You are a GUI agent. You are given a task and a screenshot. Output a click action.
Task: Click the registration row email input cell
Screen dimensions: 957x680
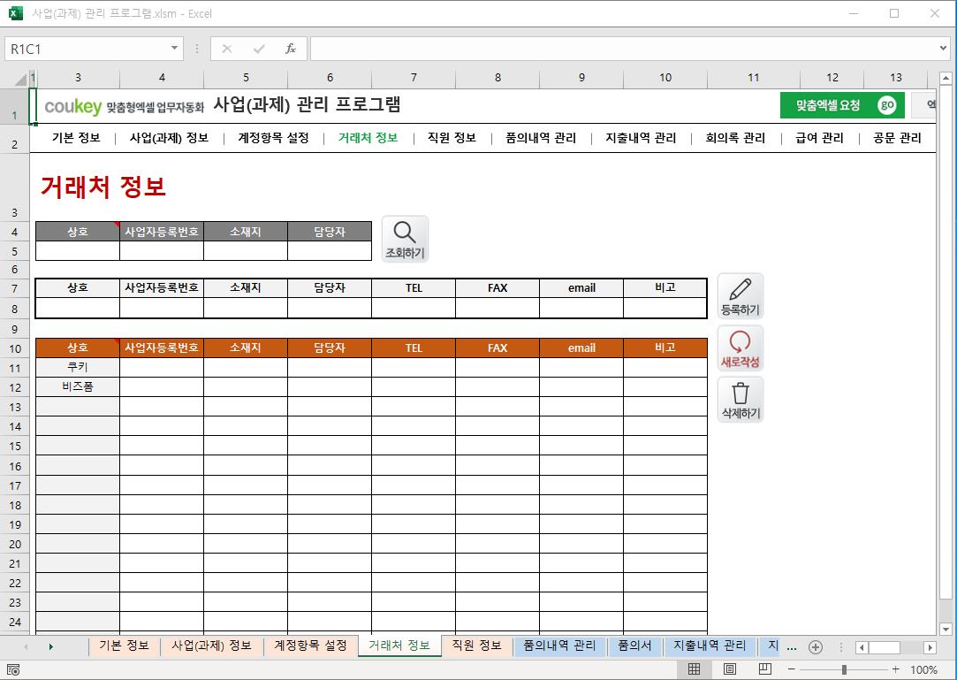pos(581,308)
